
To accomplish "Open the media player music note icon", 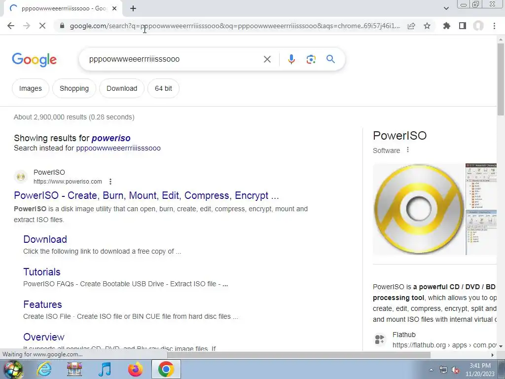I will tap(105, 369).
